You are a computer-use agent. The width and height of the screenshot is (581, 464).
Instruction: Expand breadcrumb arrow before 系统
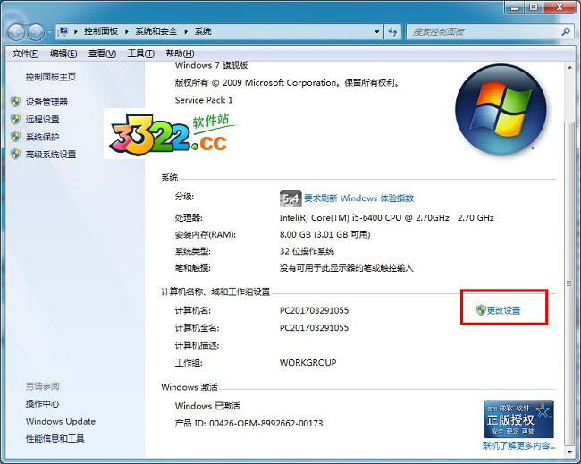[186, 31]
